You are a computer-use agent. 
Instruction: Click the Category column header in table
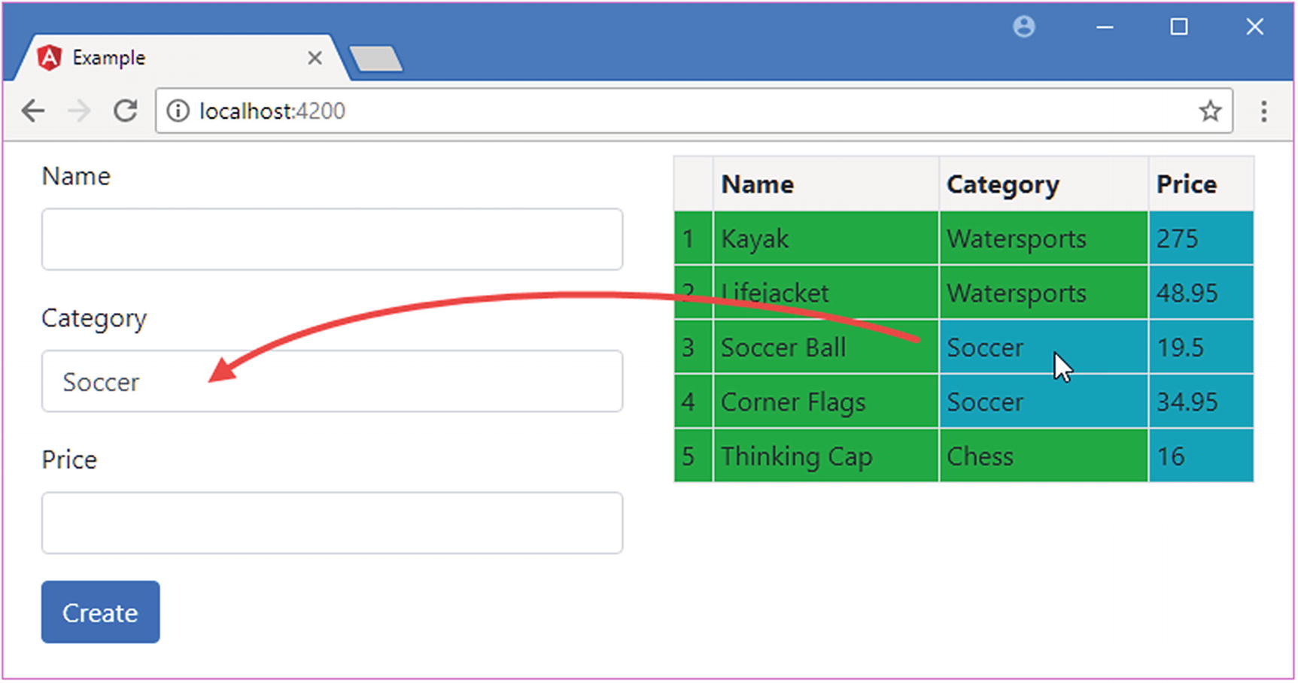point(1044,184)
